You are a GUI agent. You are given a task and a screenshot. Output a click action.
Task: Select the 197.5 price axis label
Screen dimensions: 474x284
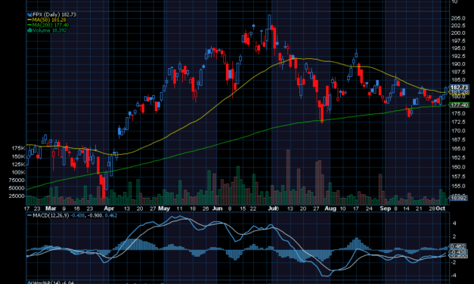click(x=458, y=41)
